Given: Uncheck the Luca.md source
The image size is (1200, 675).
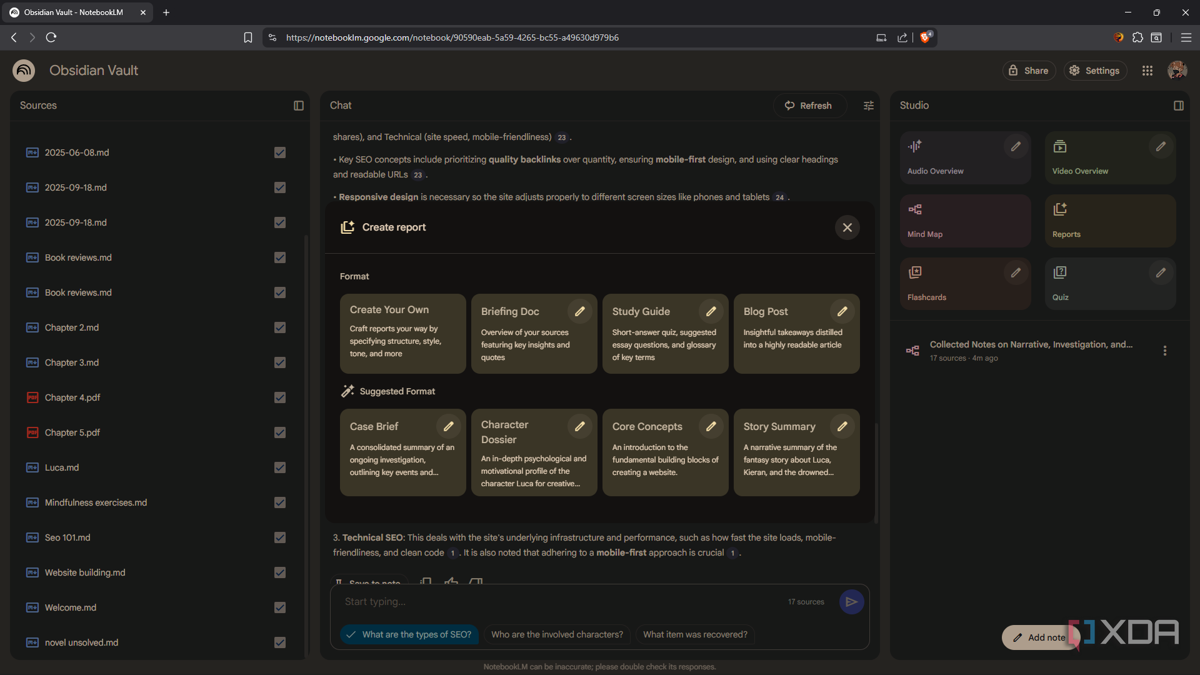Looking at the screenshot, I should (x=280, y=467).
